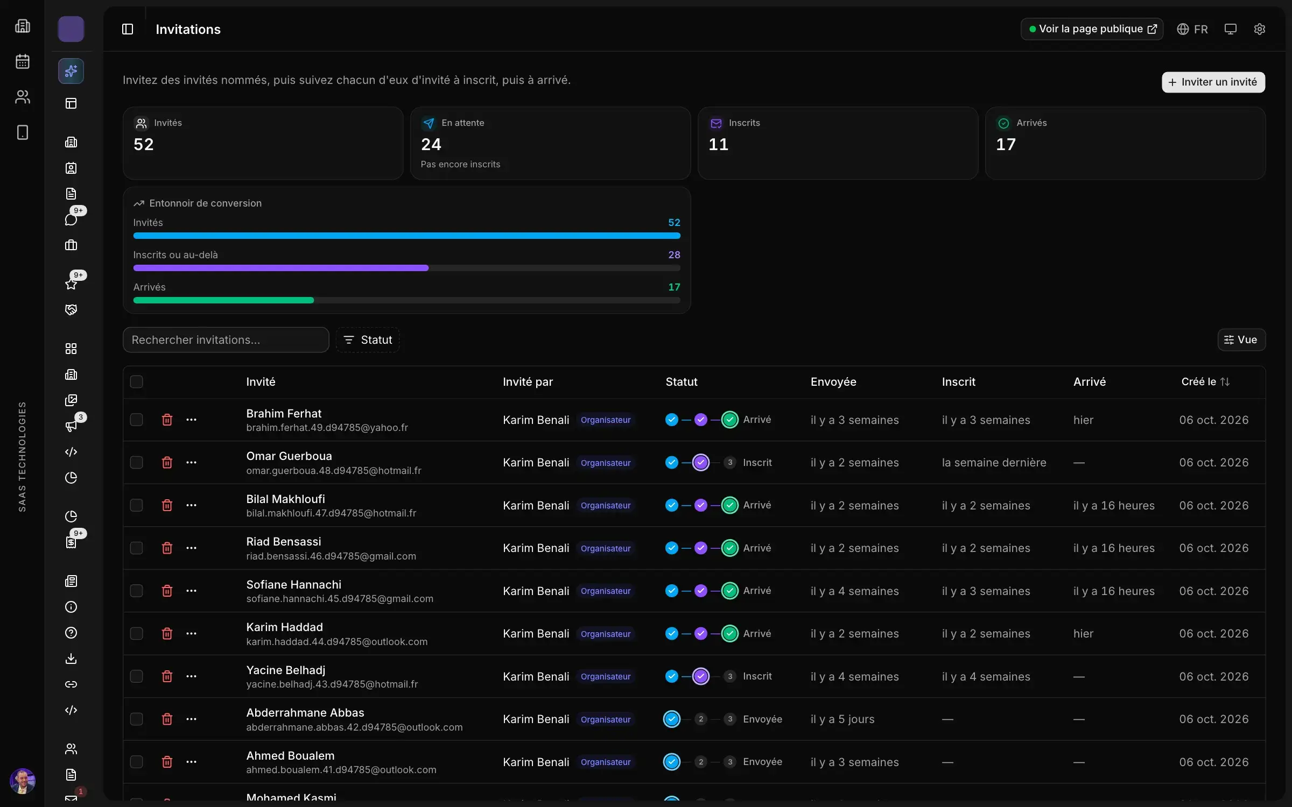This screenshot has width=1292, height=807.
Task: Focus the Rechercher invitations search field
Action: coord(226,340)
